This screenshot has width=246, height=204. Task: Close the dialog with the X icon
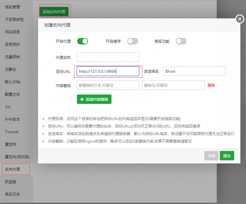point(239,19)
